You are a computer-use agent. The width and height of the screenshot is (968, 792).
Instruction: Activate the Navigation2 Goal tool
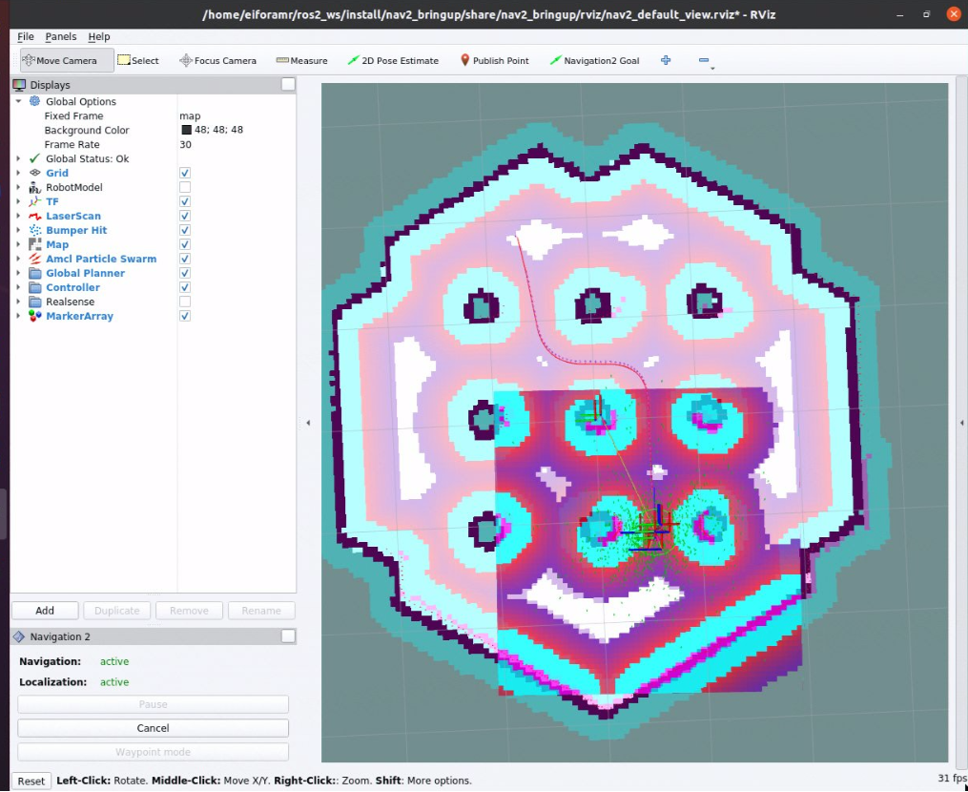coord(594,61)
